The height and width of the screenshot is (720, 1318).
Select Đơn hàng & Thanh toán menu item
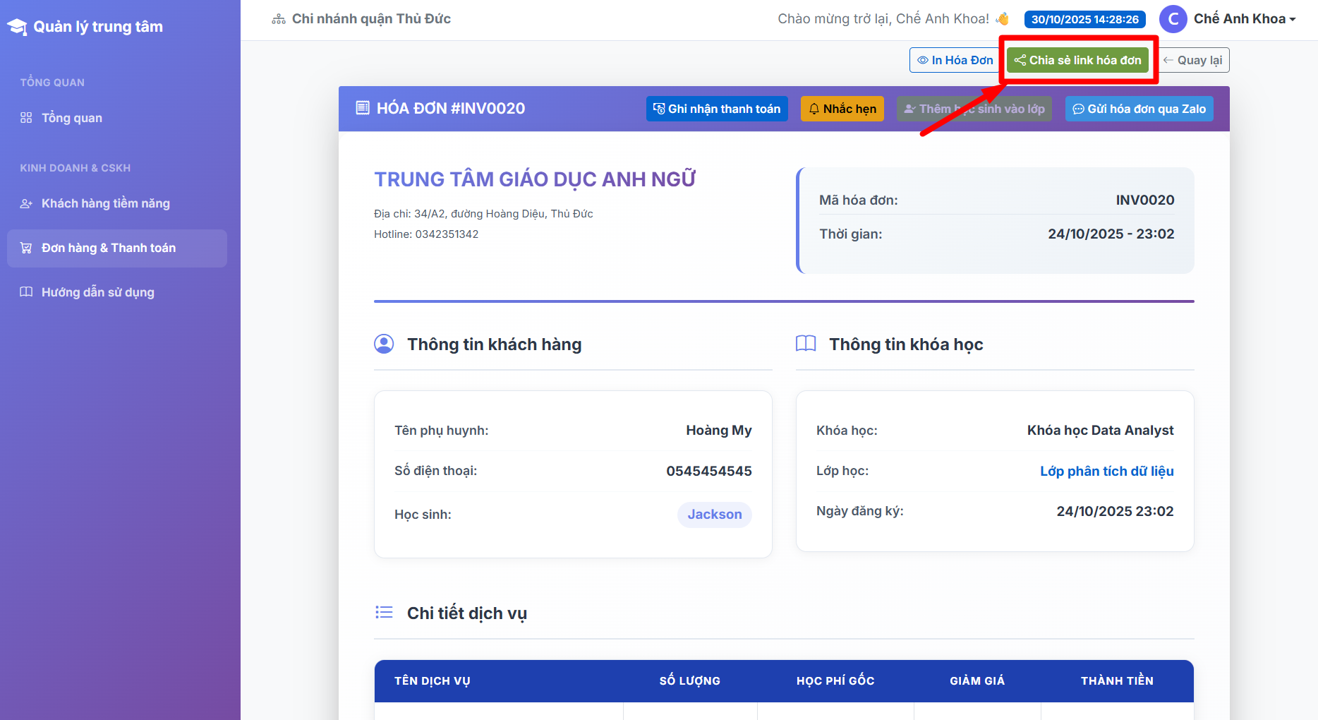pos(109,248)
